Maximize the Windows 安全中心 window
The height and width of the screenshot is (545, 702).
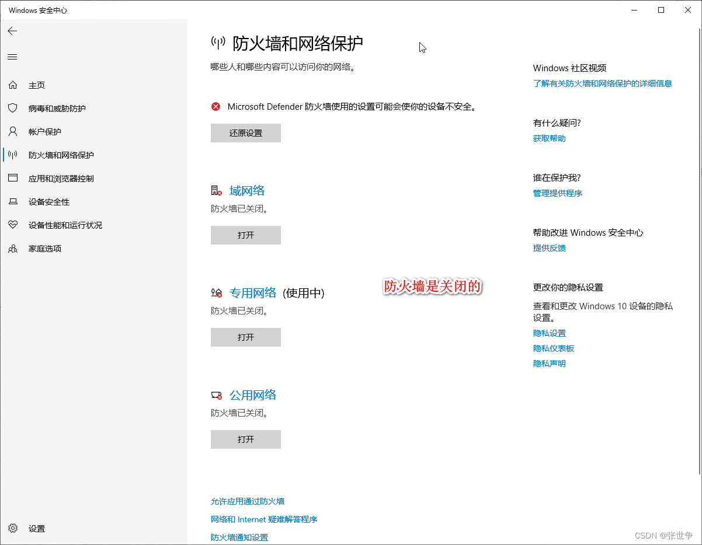(661, 10)
